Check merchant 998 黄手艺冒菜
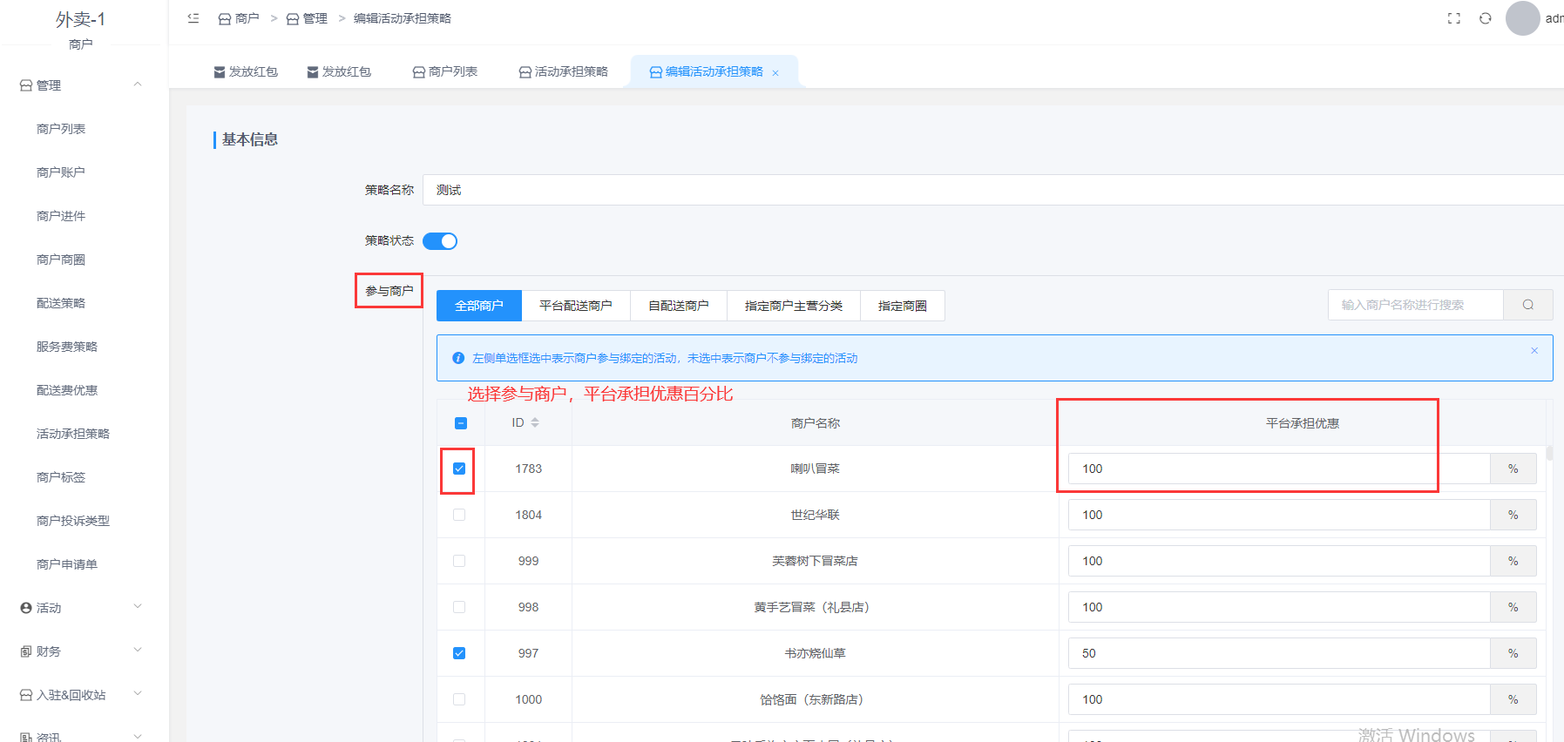 [459, 607]
